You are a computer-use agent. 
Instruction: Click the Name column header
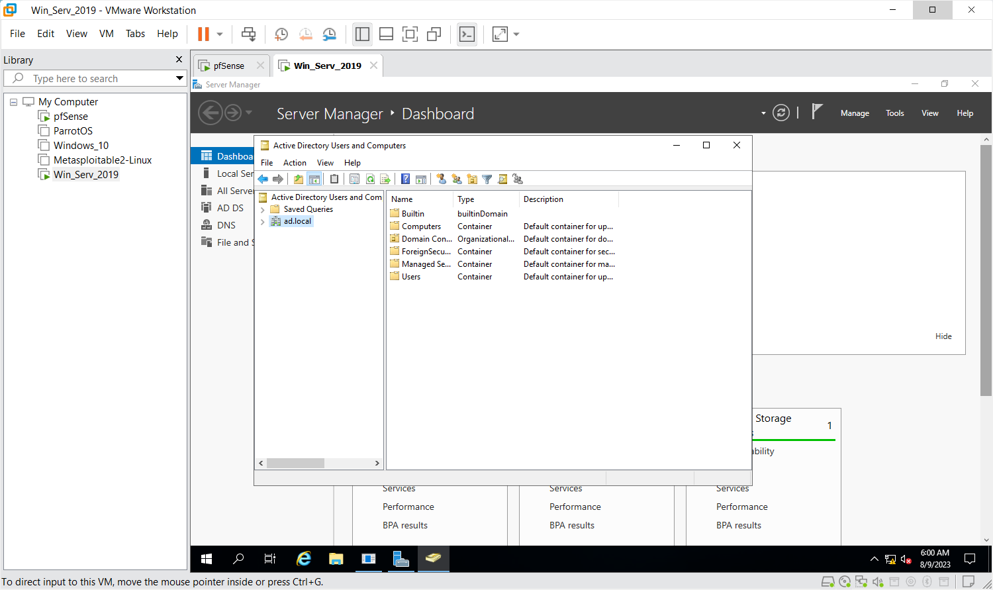pyautogui.click(x=420, y=199)
